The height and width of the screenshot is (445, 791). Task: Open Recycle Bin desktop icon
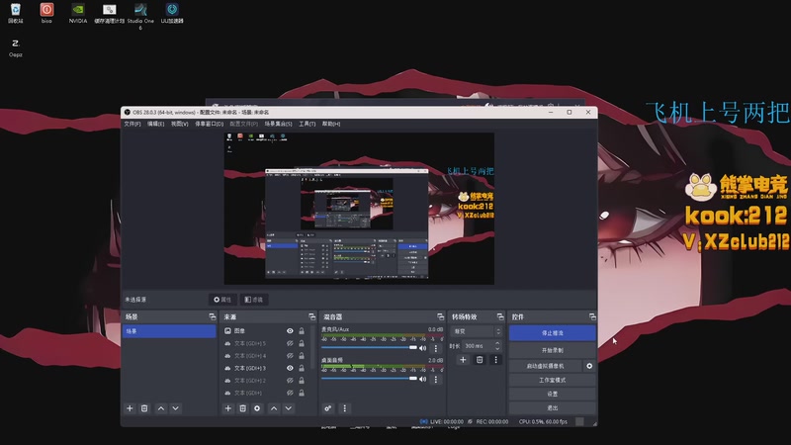(15, 13)
